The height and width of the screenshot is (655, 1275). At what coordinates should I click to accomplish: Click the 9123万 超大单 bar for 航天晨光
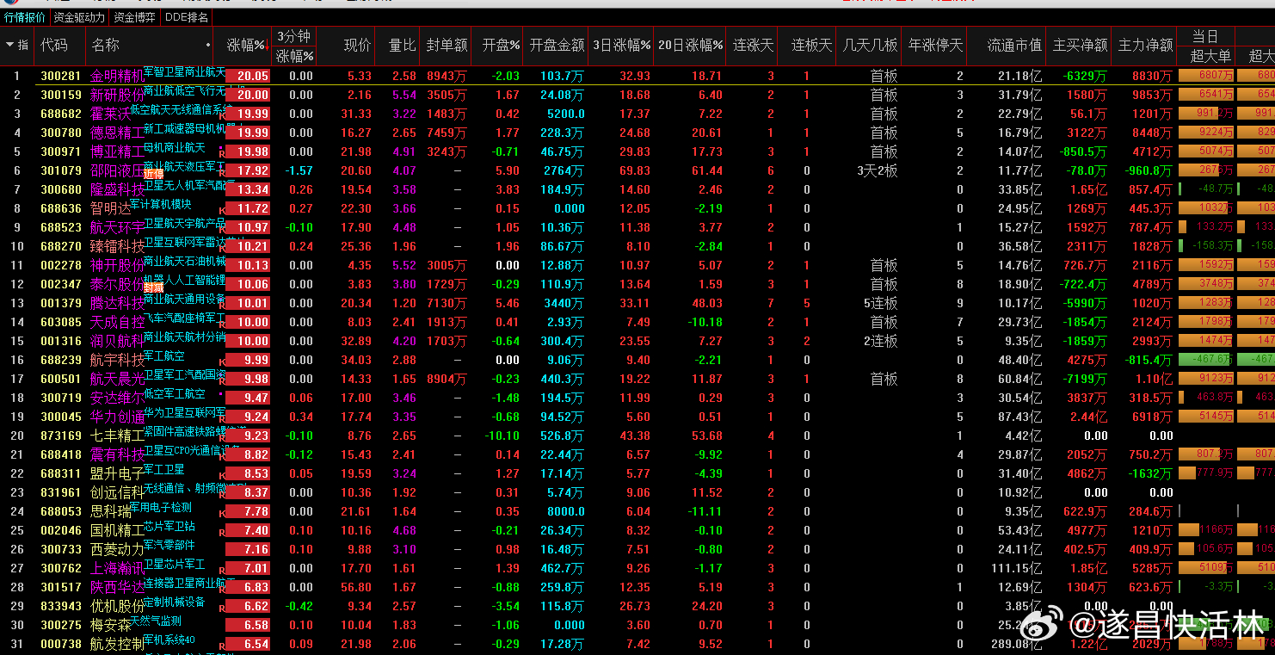point(1205,379)
